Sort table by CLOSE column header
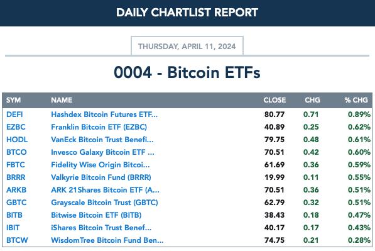 pyautogui.click(x=274, y=100)
